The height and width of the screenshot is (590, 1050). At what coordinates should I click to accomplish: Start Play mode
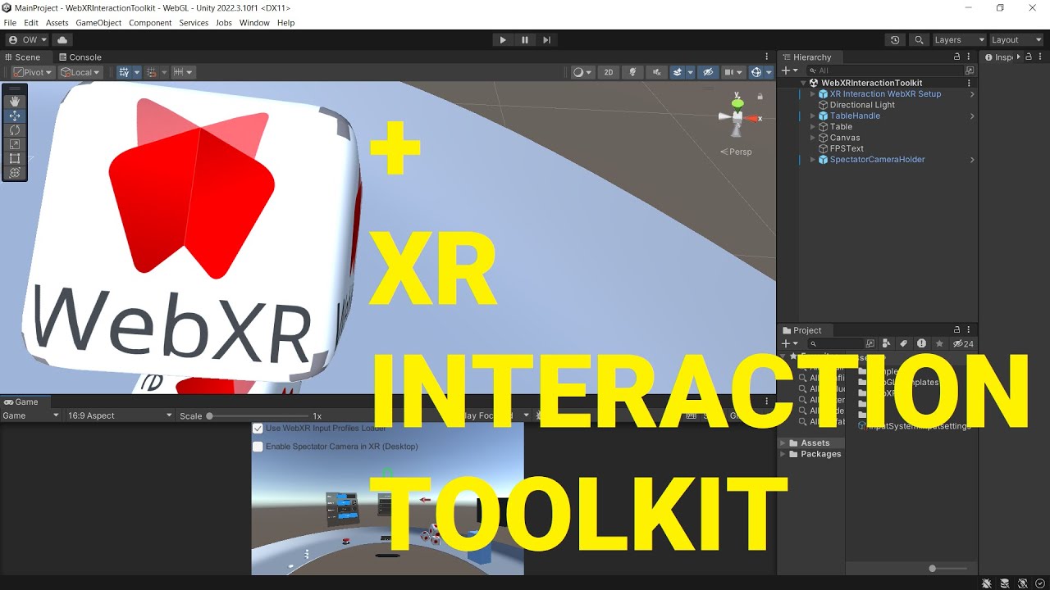click(503, 39)
